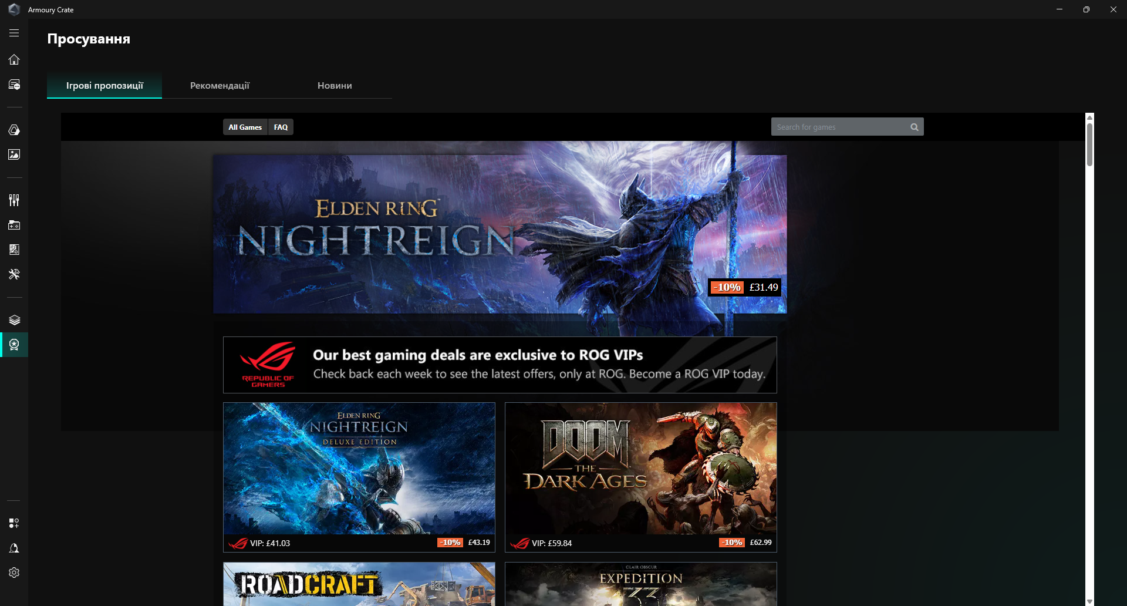Click VIP: £59.84 price label
The image size is (1127, 606).
(552, 543)
